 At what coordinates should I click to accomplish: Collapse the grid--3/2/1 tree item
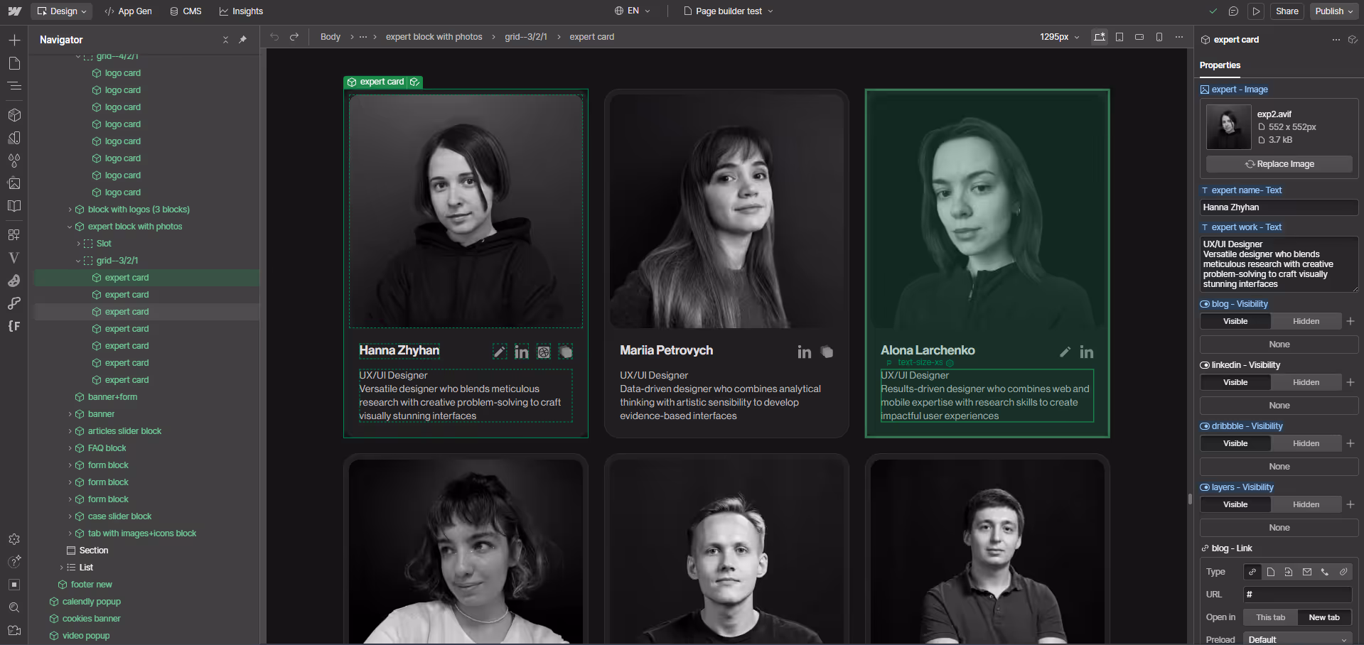point(78,261)
